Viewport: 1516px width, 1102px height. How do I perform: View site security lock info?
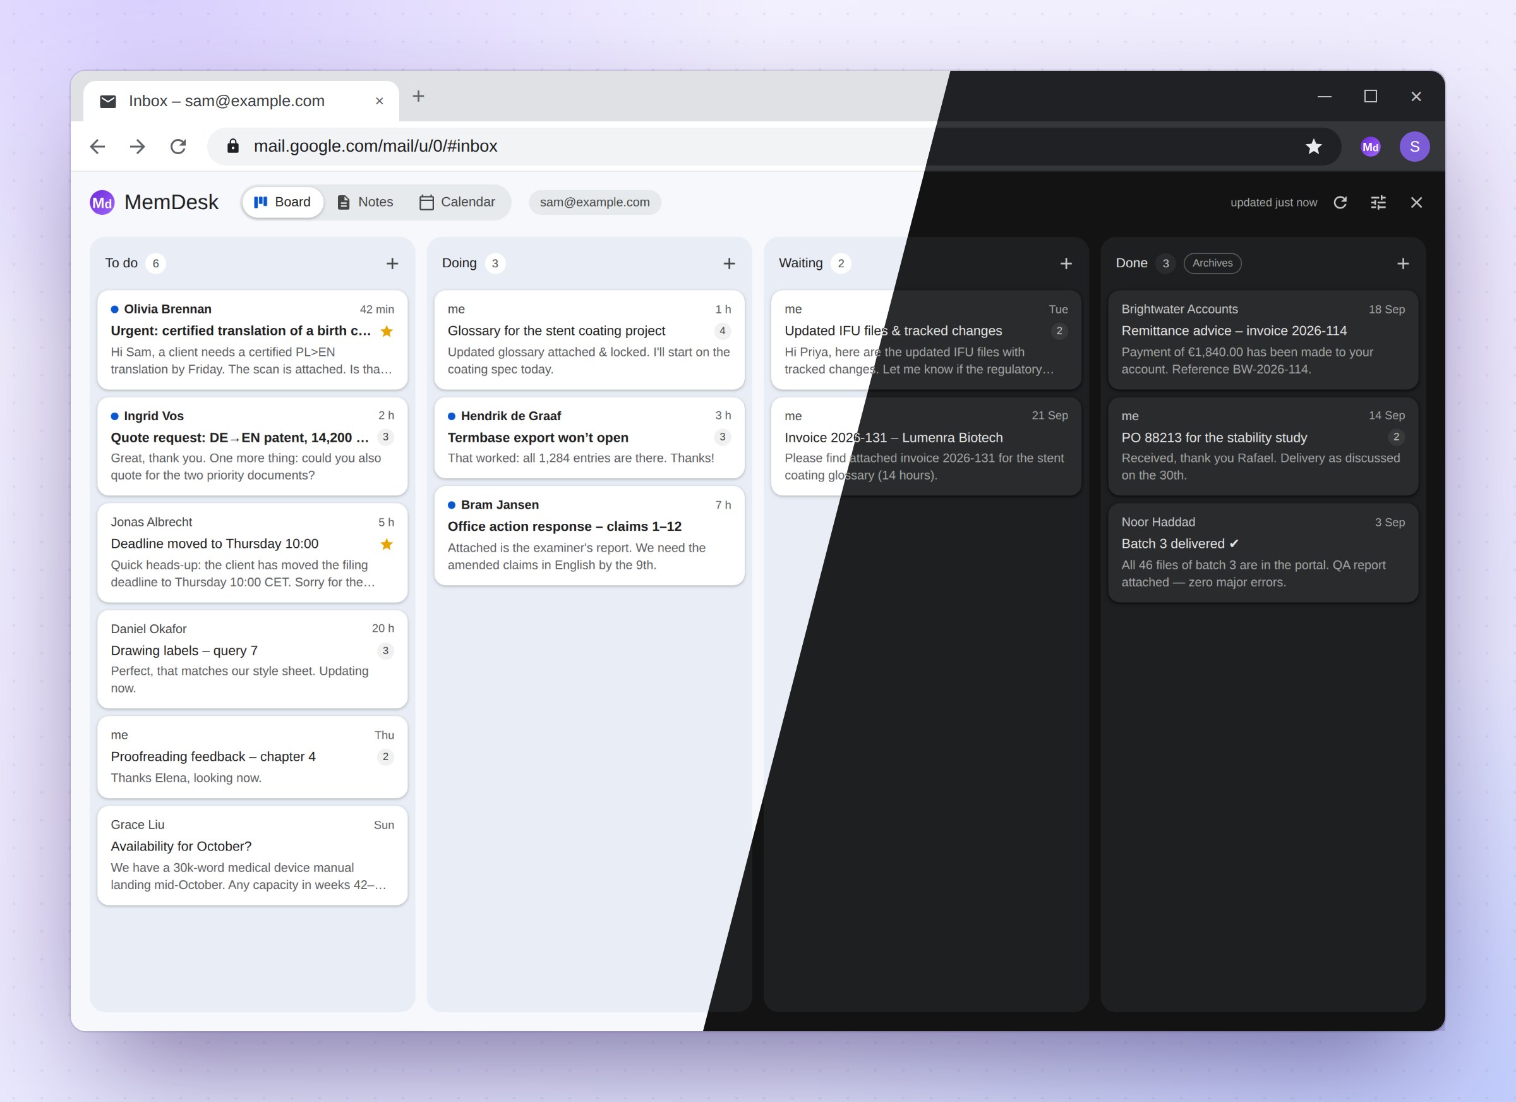pos(232,146)
